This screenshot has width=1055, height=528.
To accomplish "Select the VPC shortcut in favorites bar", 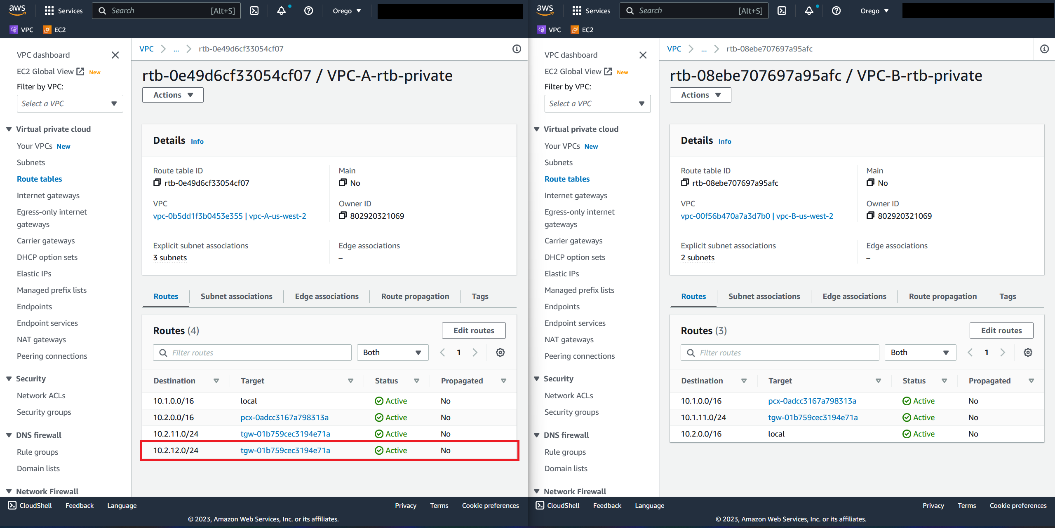I will click(x=21, y=29).
